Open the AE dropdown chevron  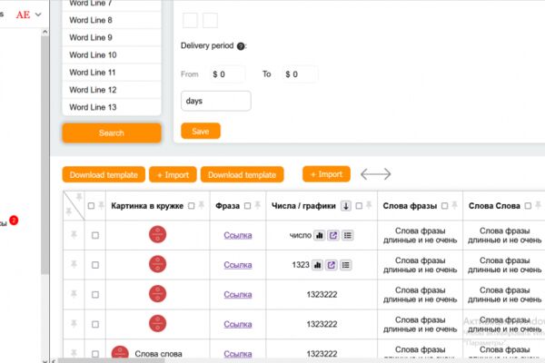click(38, 15)
